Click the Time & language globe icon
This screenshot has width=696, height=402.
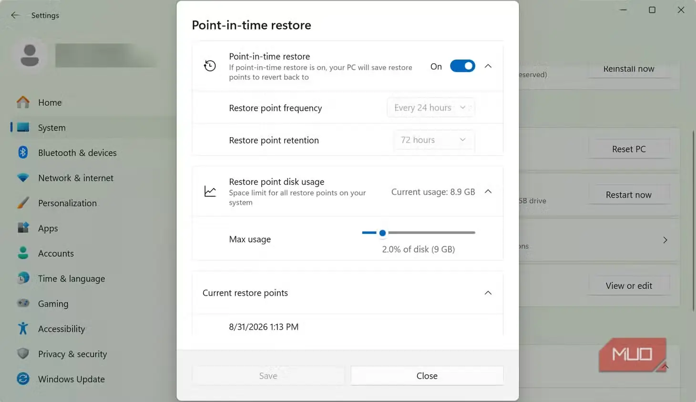23,278
